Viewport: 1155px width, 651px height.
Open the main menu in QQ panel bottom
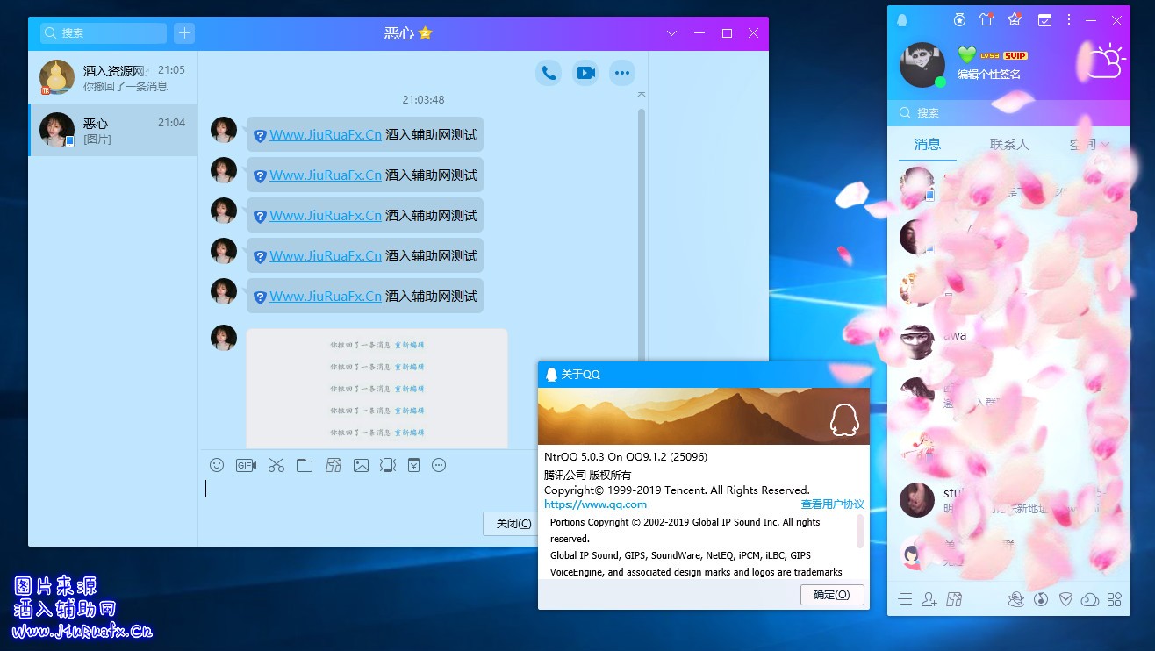[906, 599]
